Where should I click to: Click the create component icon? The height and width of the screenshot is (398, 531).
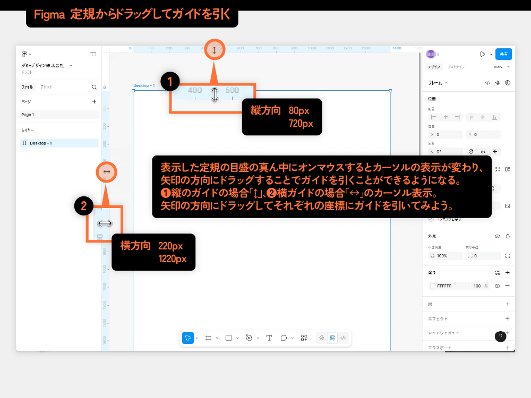(x=498, y=83)
